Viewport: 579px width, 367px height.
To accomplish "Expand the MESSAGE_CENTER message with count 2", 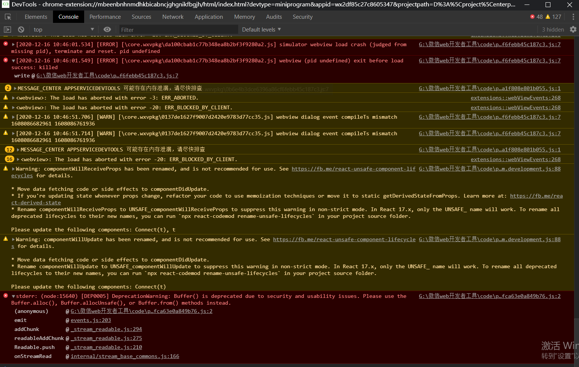I will 15,88.
